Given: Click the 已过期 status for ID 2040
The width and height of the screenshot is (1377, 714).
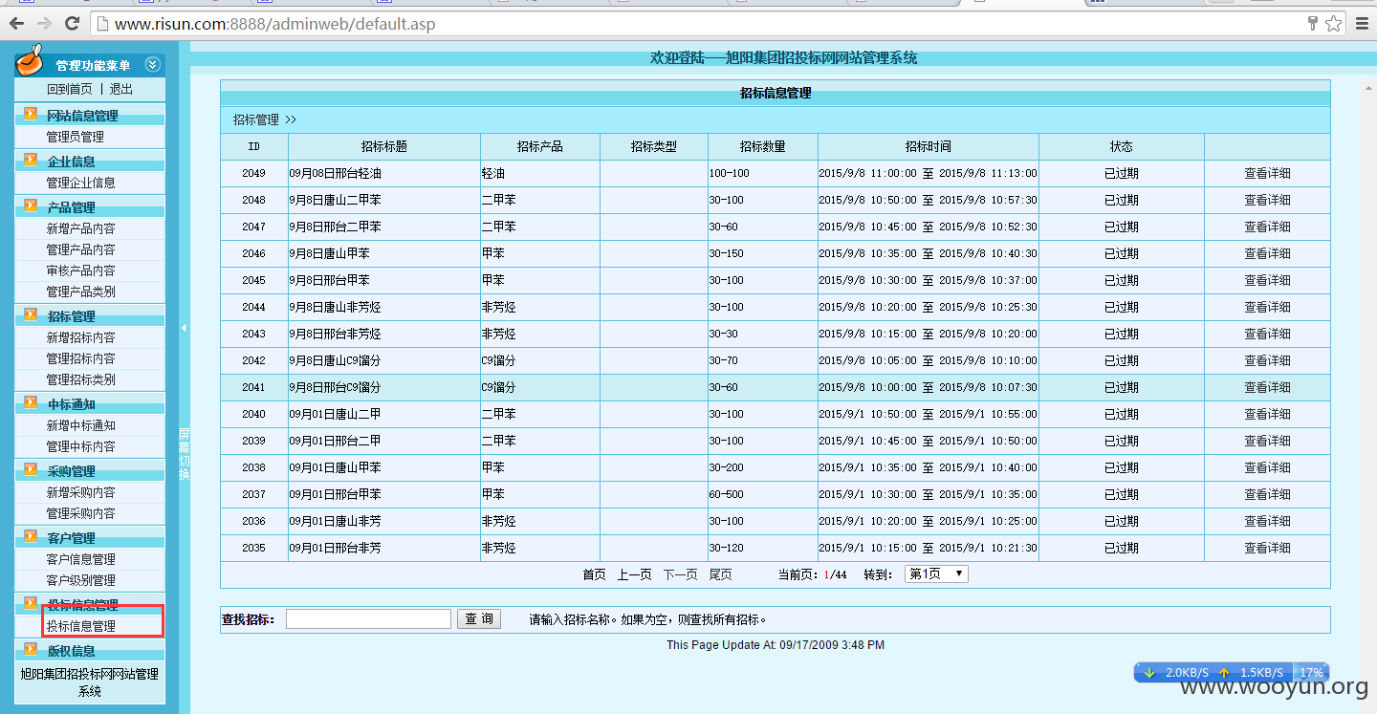Looking at the screenshot, I should pos(1122,414).
